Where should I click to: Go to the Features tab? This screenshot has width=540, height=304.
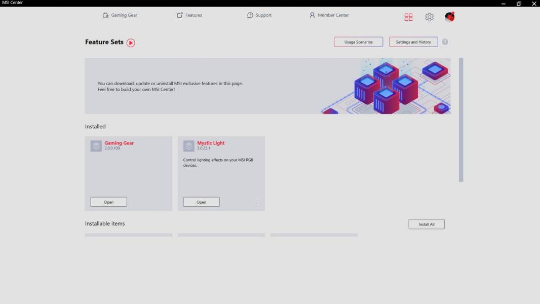(x=189, y=15)
